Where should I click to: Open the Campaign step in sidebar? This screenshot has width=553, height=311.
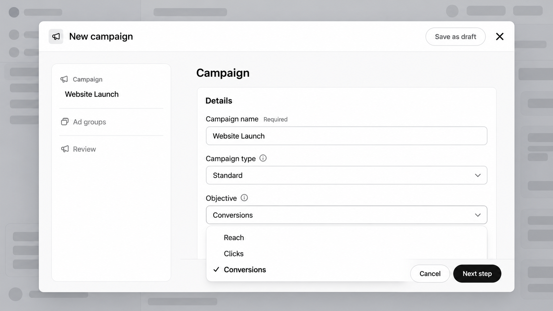(87, 79)
